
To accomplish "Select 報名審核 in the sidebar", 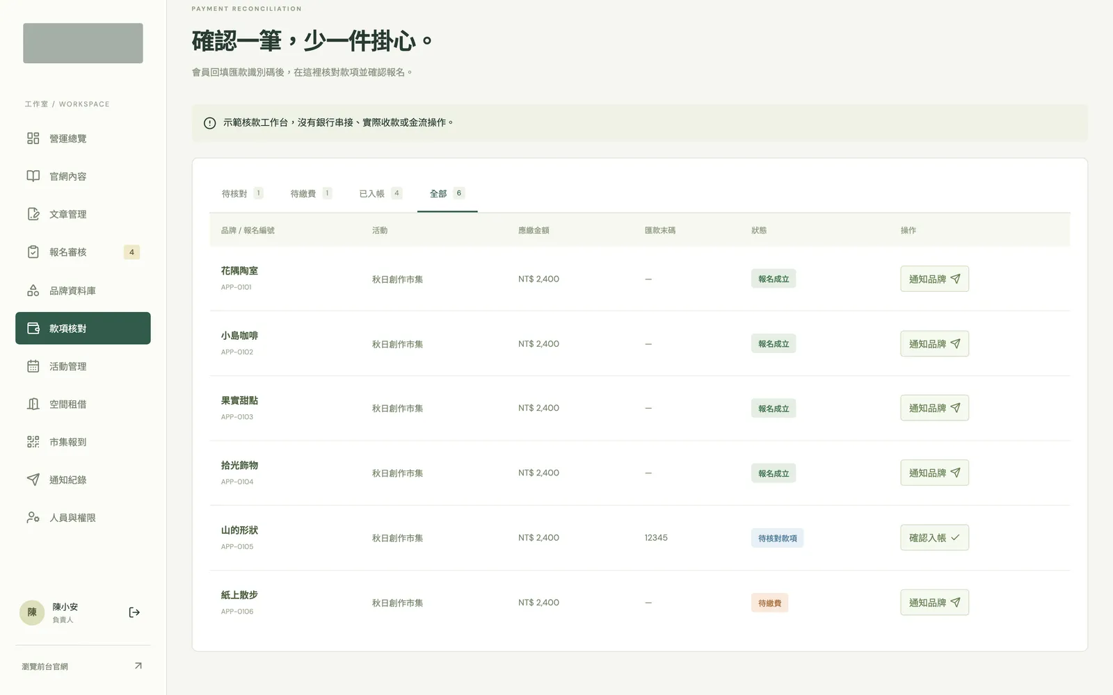I will [x=83, y=252].
